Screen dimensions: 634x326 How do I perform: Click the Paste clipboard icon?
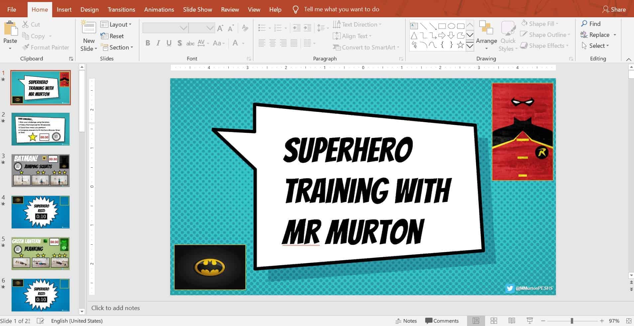click(10, 29)
